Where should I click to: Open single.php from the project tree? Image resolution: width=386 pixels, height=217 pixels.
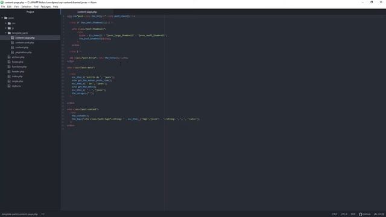click(x=17, y=81)
